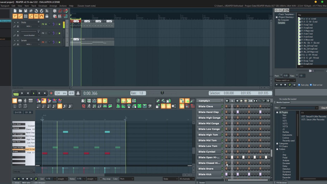Select VST: SerumFX (Xfer Records) entry
The height and width of the screenshot is (184, 327).
314,117
